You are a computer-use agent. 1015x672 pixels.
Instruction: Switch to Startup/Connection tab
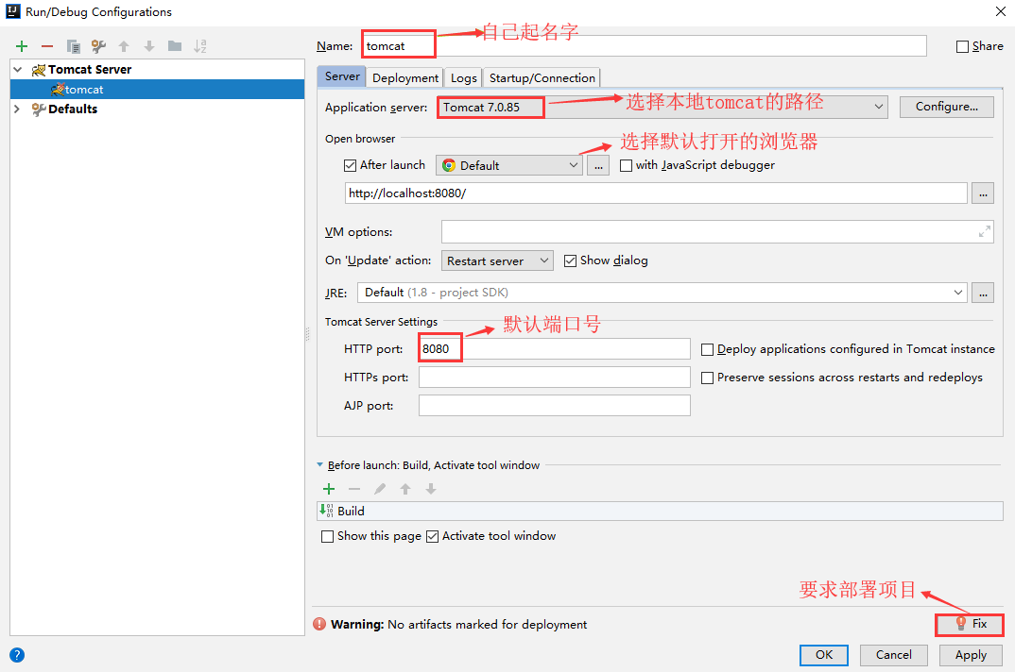click(542, 77)
